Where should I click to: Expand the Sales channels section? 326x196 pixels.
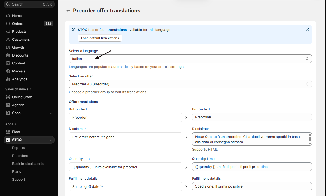(18, 89)
